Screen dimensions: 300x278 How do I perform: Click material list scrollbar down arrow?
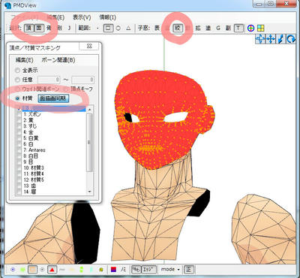coord(90,192)
